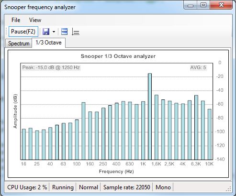
Task: Click the bar above the 16 label
Action: pos(24,144)
